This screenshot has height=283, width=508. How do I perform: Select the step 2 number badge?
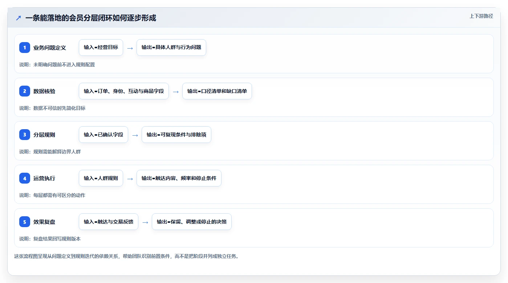point(25,91)
